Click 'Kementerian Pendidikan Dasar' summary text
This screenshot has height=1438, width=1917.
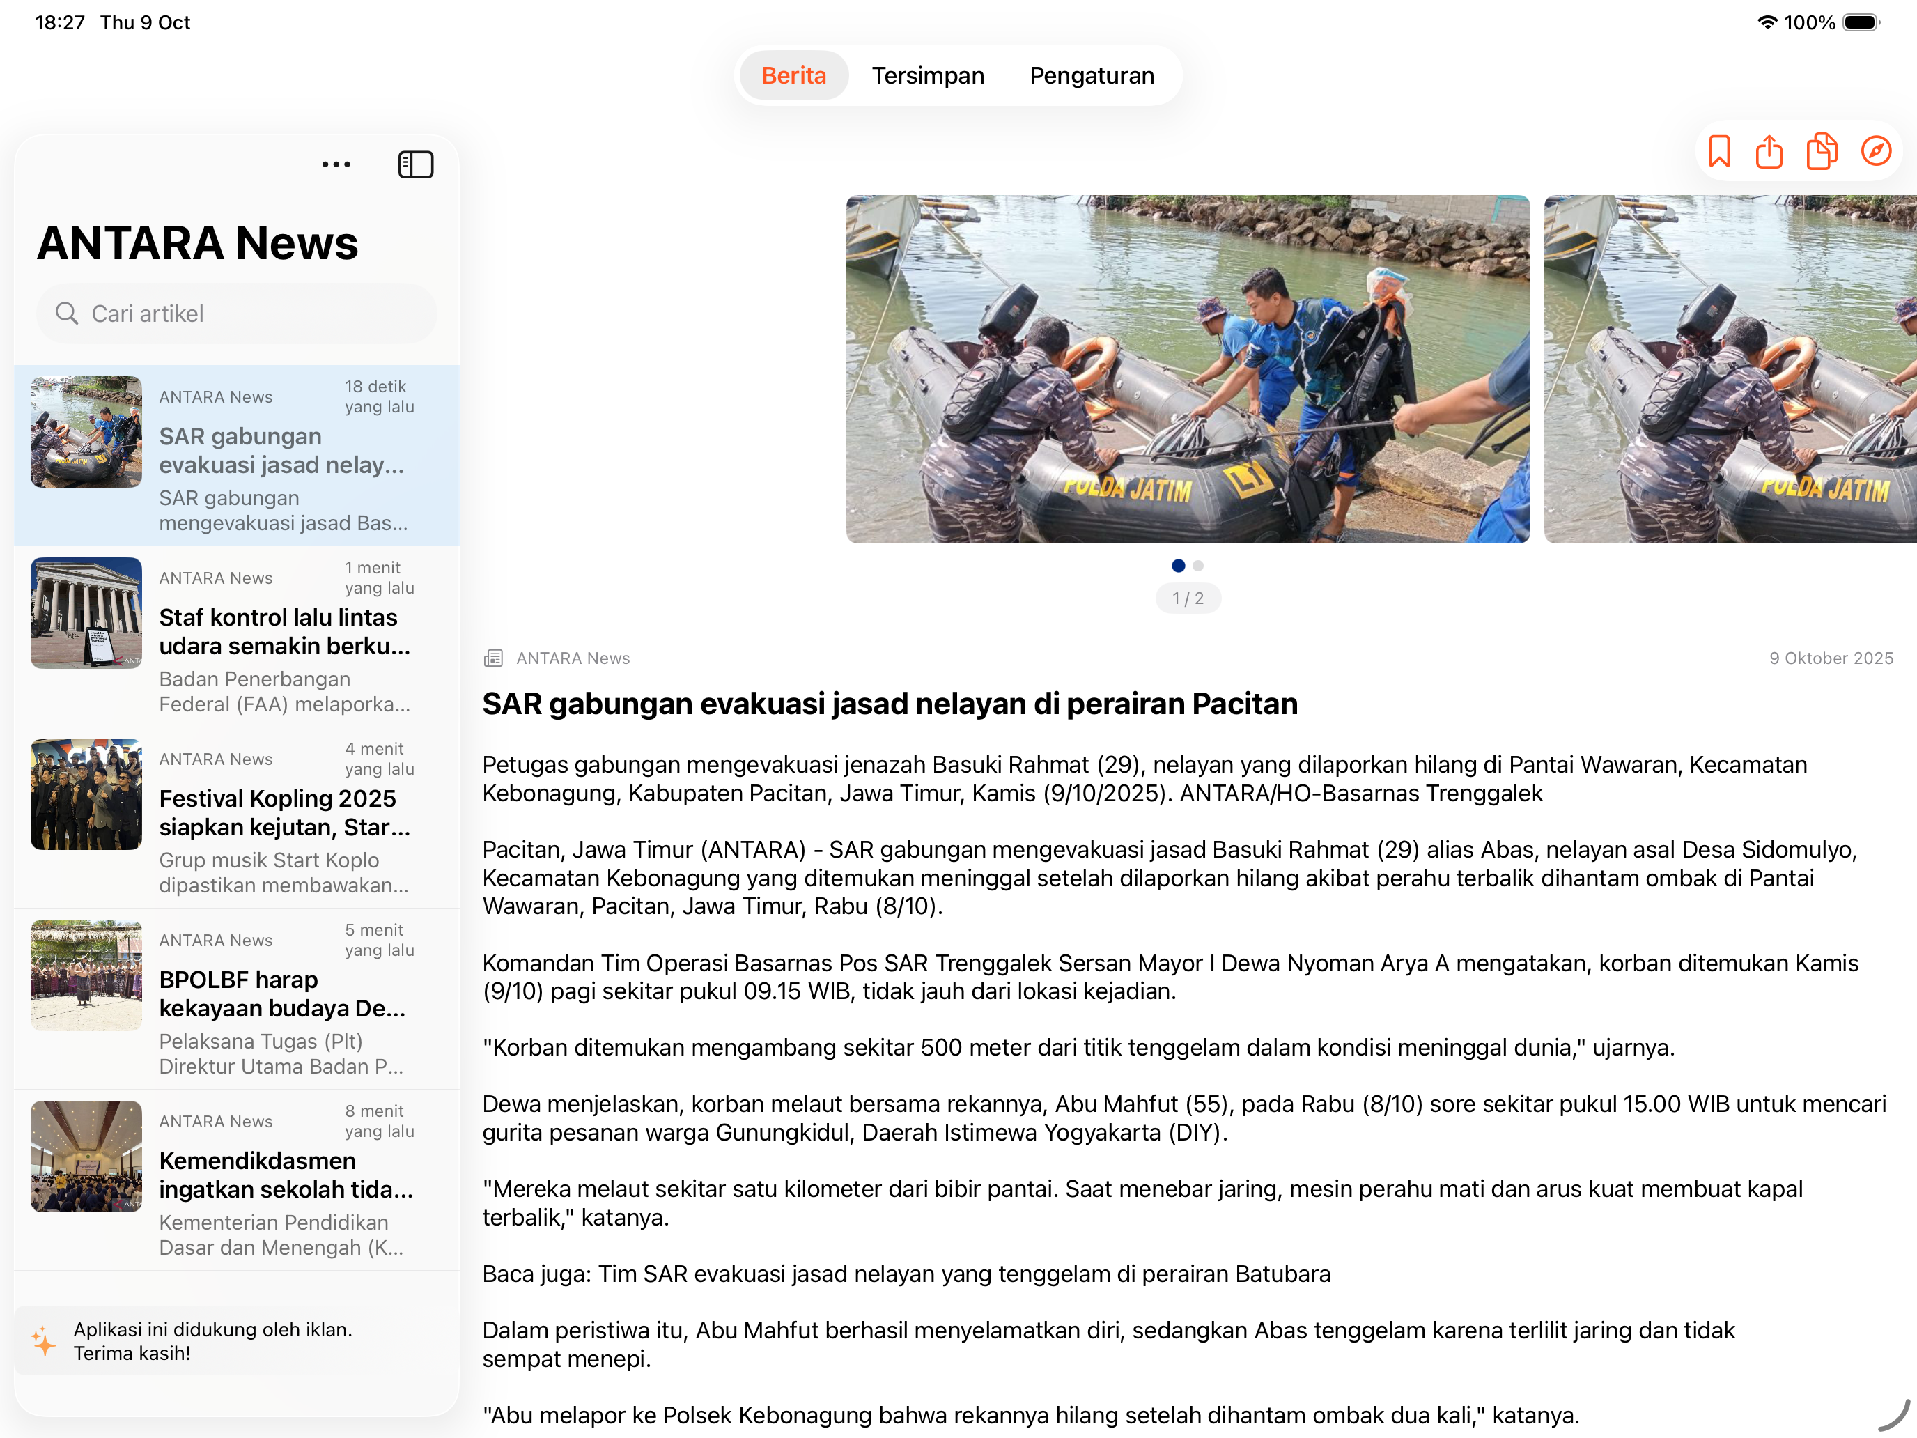pyautogui.click(x=281, y=1235)
